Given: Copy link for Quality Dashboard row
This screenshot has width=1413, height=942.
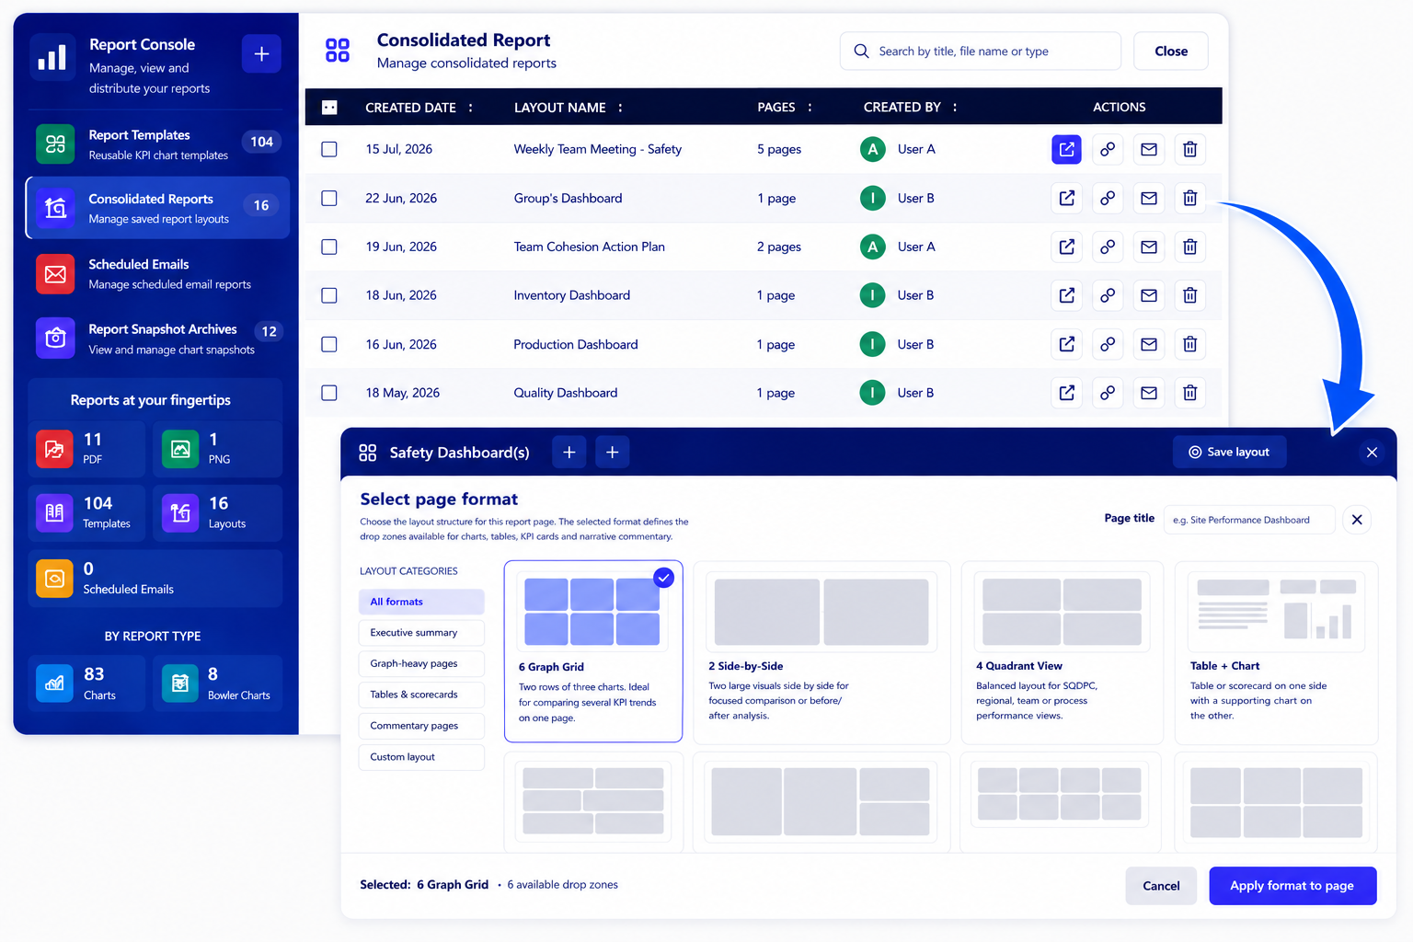Looking at the screenshot, I should point(1108,393).
